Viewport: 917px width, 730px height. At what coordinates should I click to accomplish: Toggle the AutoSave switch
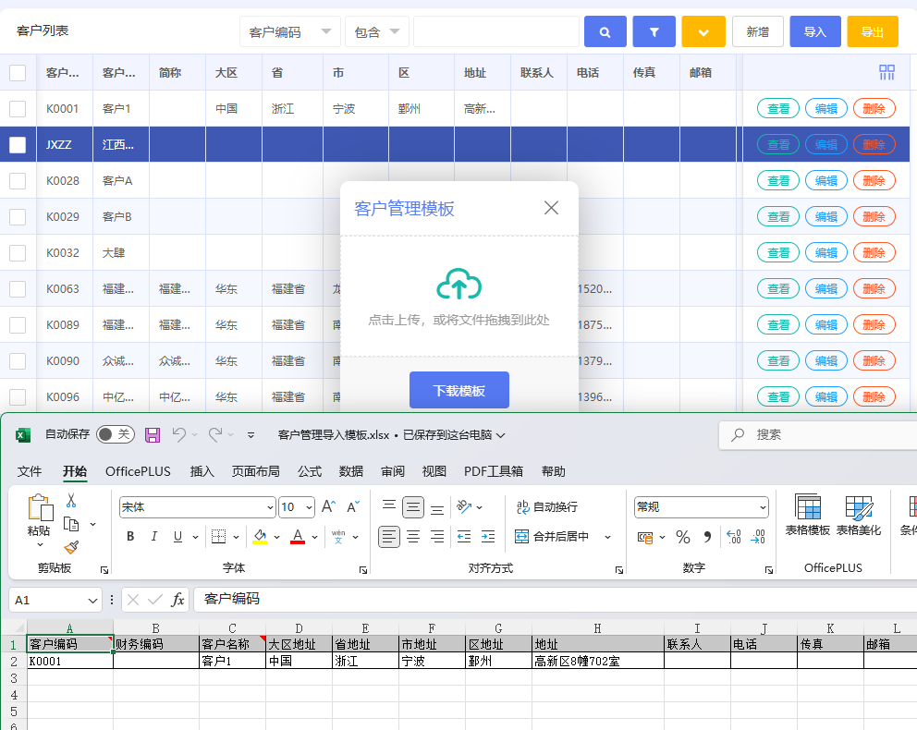(x=115, y=434)
